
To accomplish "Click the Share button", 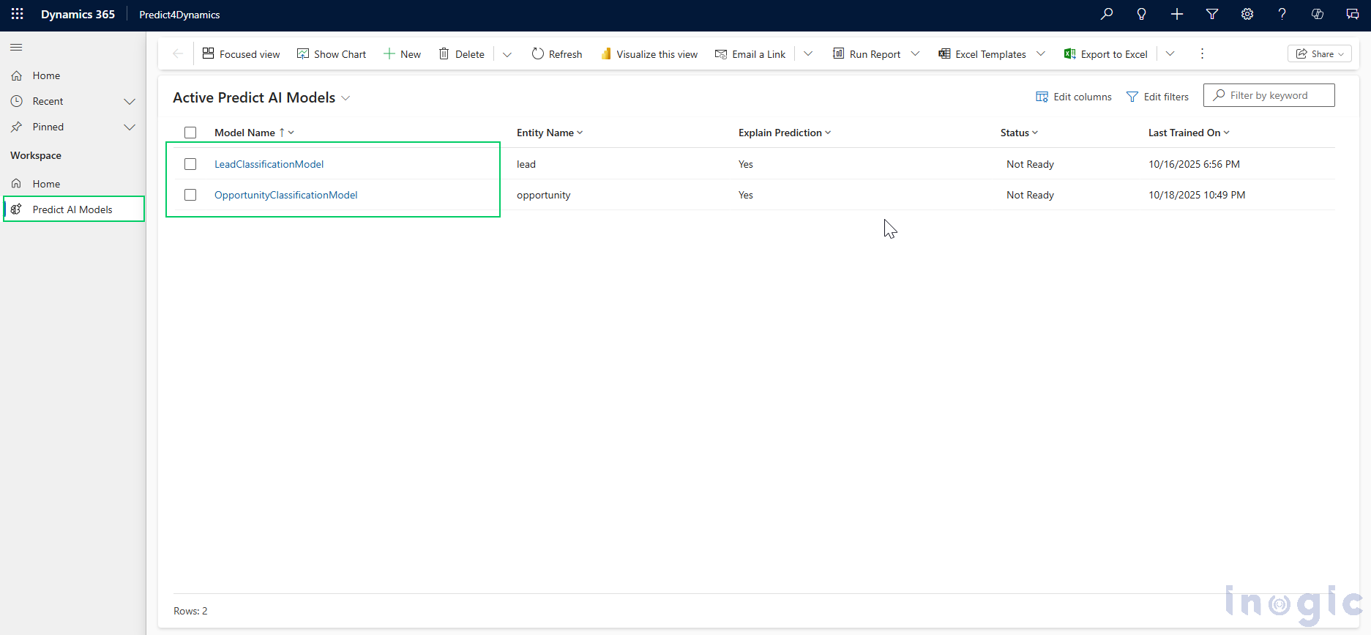I will click(1319, 53).
